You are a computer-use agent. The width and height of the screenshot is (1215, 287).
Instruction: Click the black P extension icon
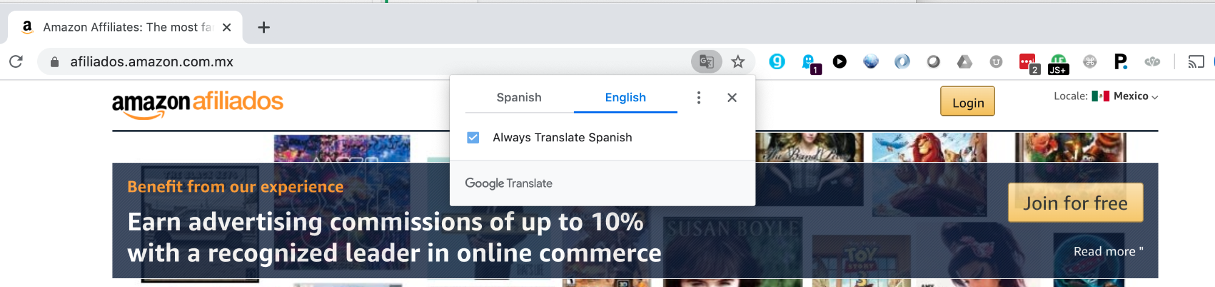(1120, 61)
